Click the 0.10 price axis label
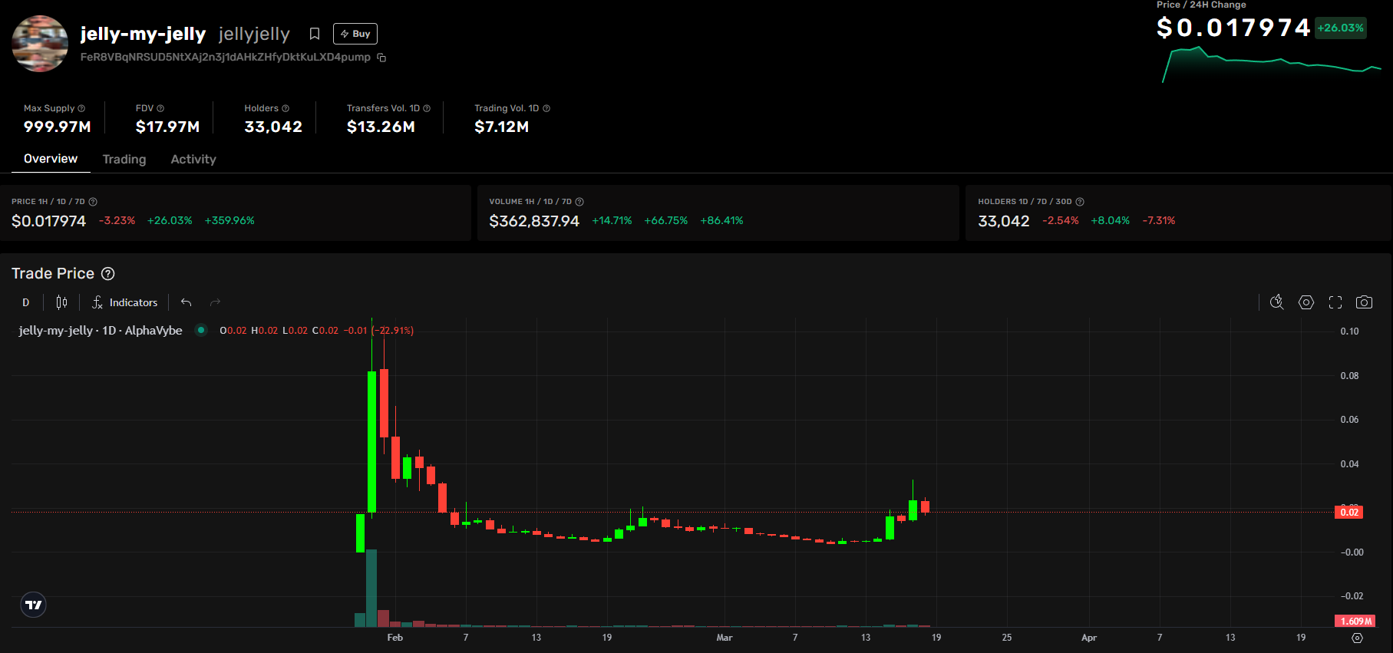Screen dimensions: 1393x653 1349,331
